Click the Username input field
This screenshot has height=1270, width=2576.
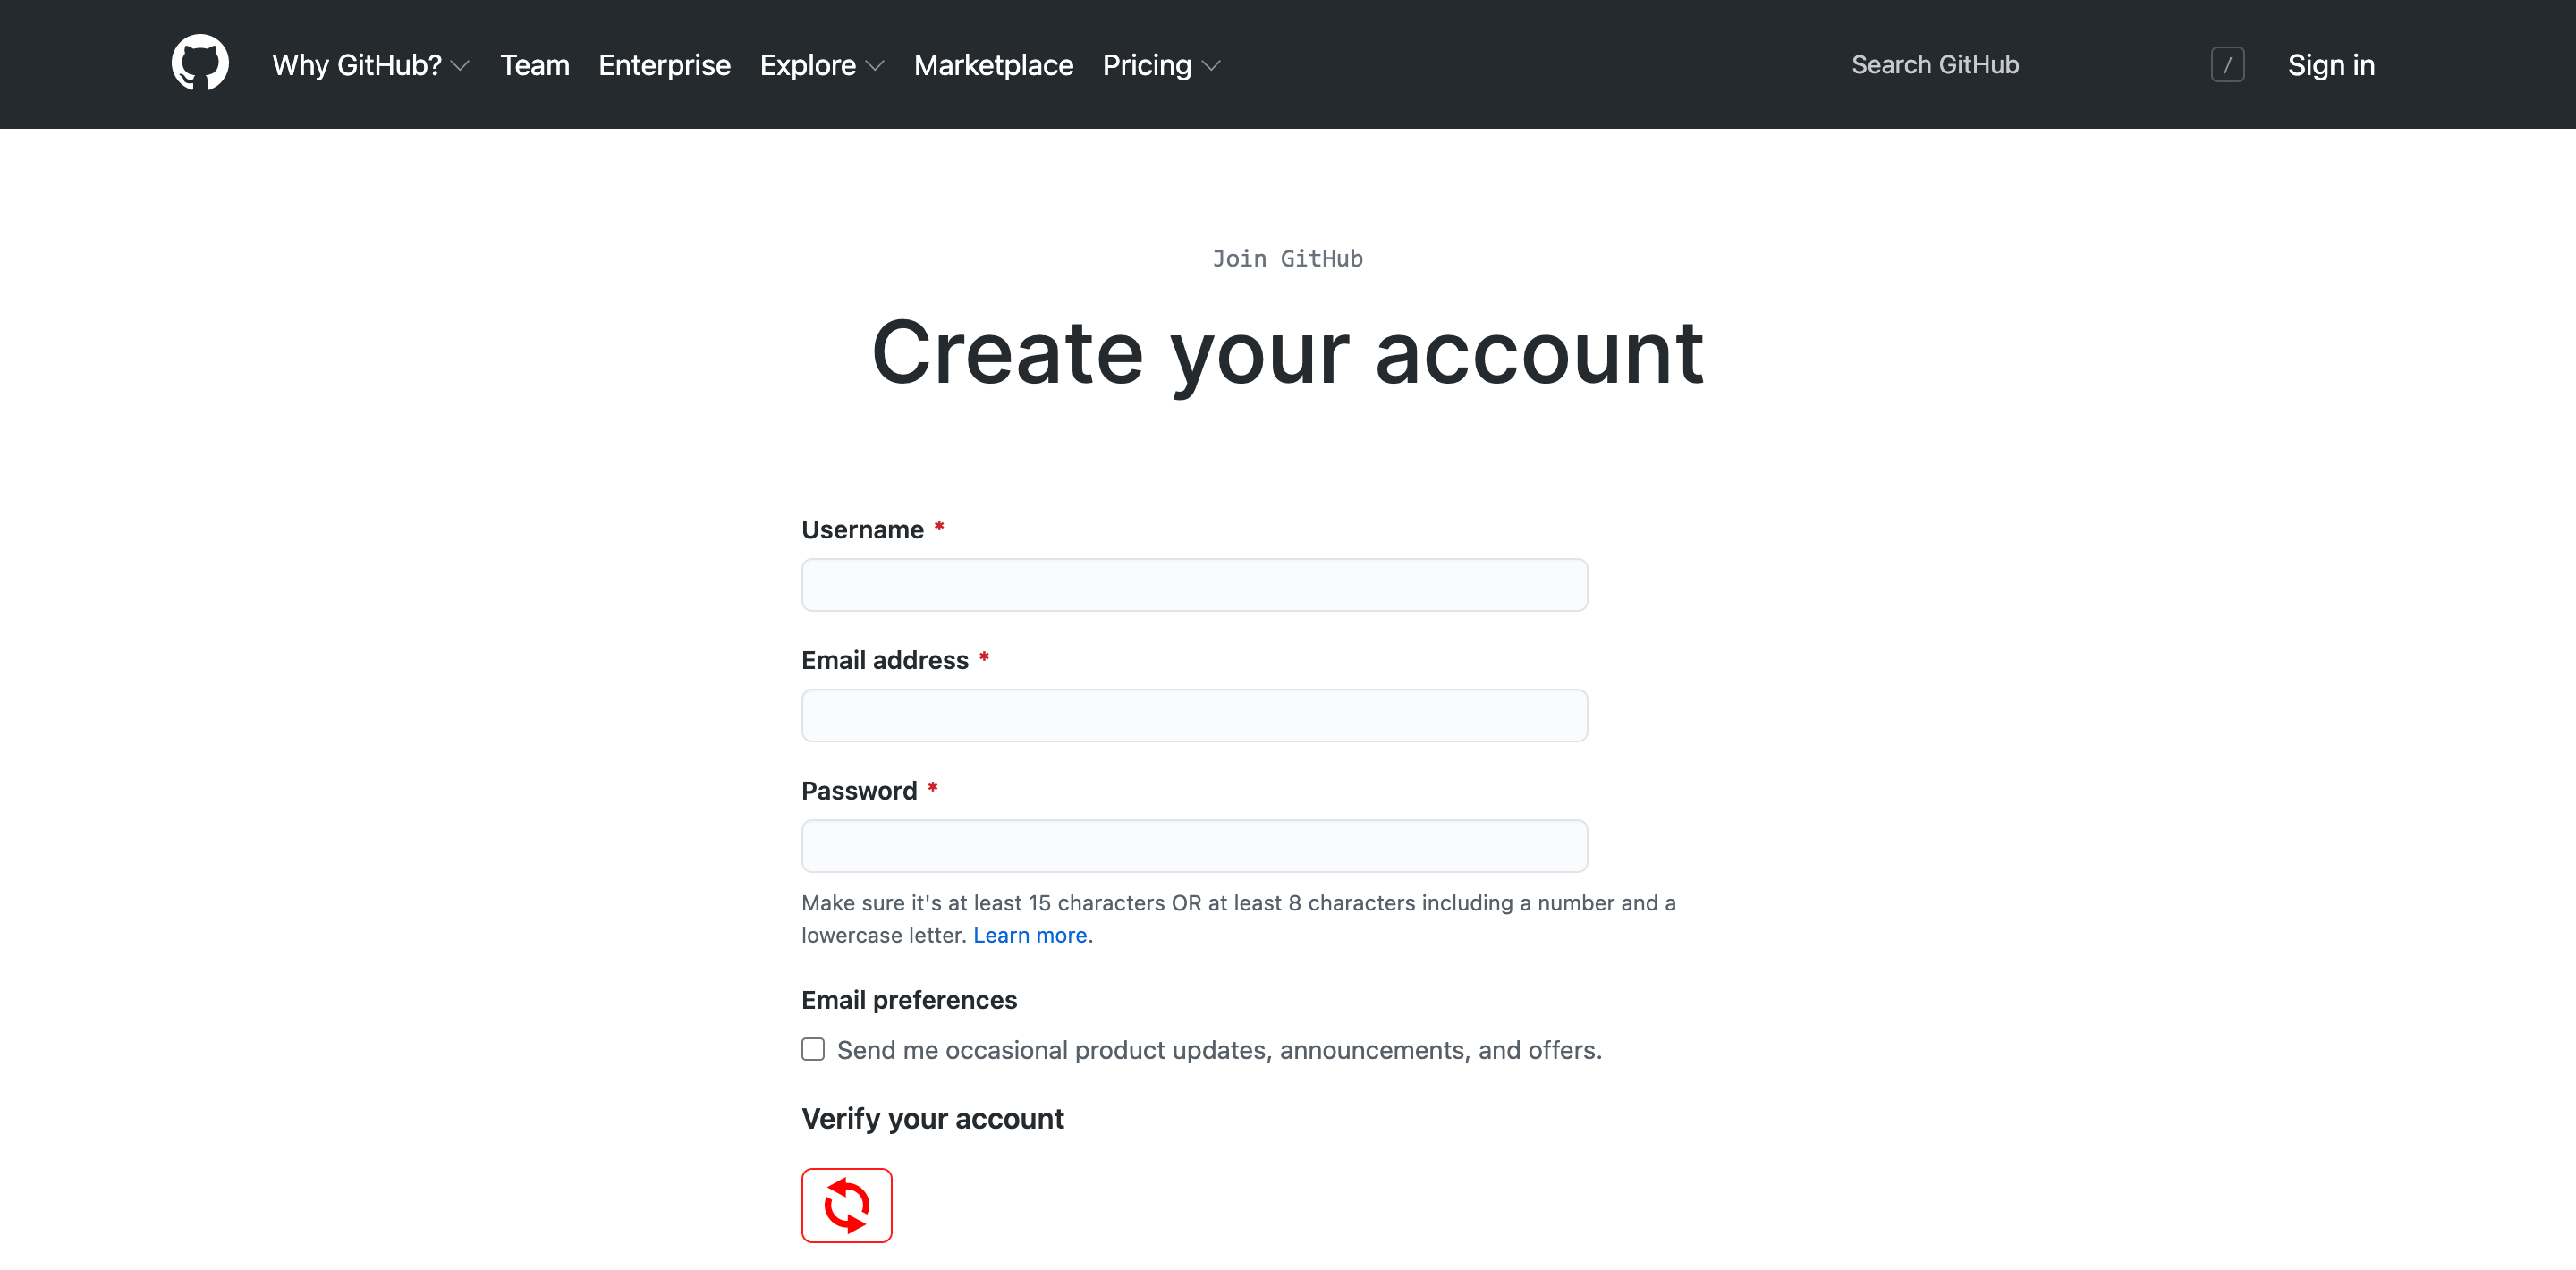(x=1194, y=585)
